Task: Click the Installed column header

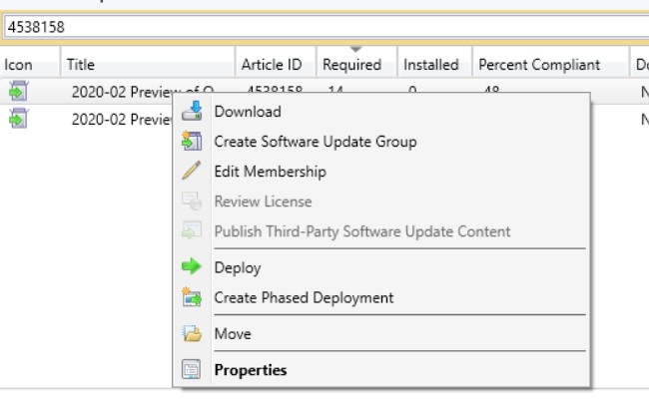Action: [x=431, y=65]
